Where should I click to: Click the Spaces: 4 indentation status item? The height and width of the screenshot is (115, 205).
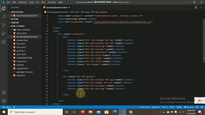pyautogui.click(x=156, y=107)
